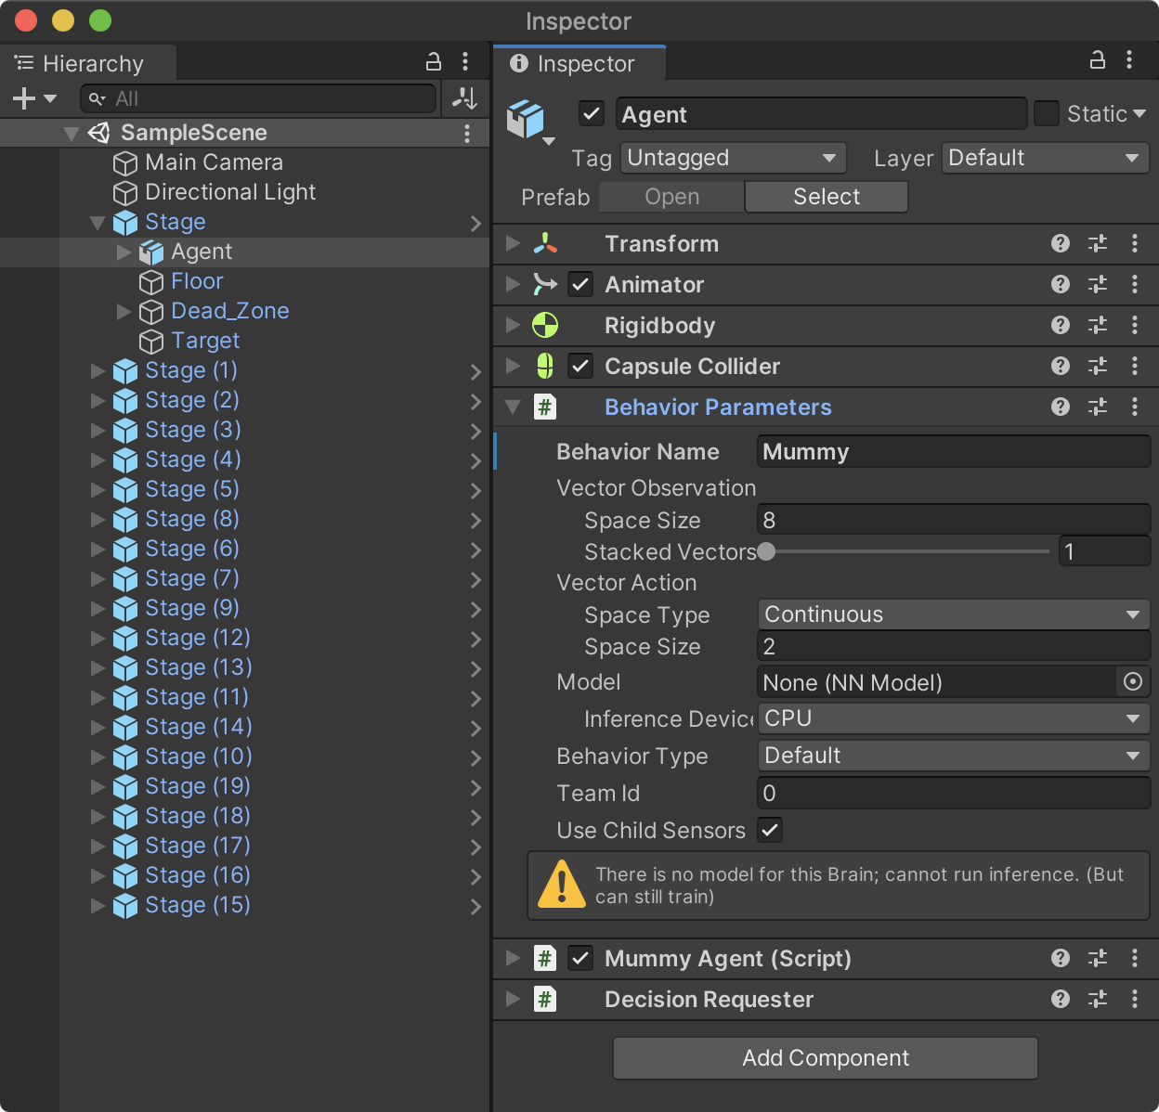This screenshot has height=1112, width=1159.
Task: Expand the Transform component foldout
Action: (x=513, y=243)
